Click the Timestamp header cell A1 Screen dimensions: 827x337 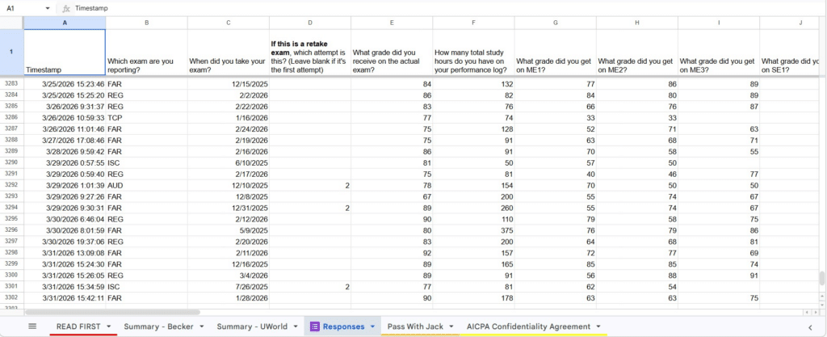pyautogui.click(x=65, y=53)
